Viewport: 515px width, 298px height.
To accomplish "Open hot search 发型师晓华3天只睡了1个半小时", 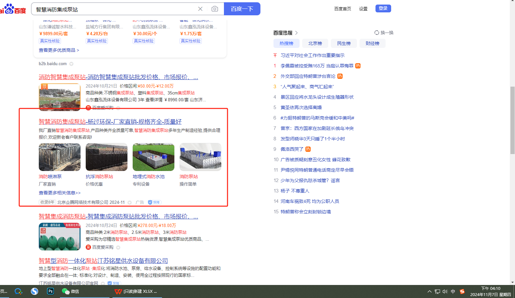I will pos(313,139).
